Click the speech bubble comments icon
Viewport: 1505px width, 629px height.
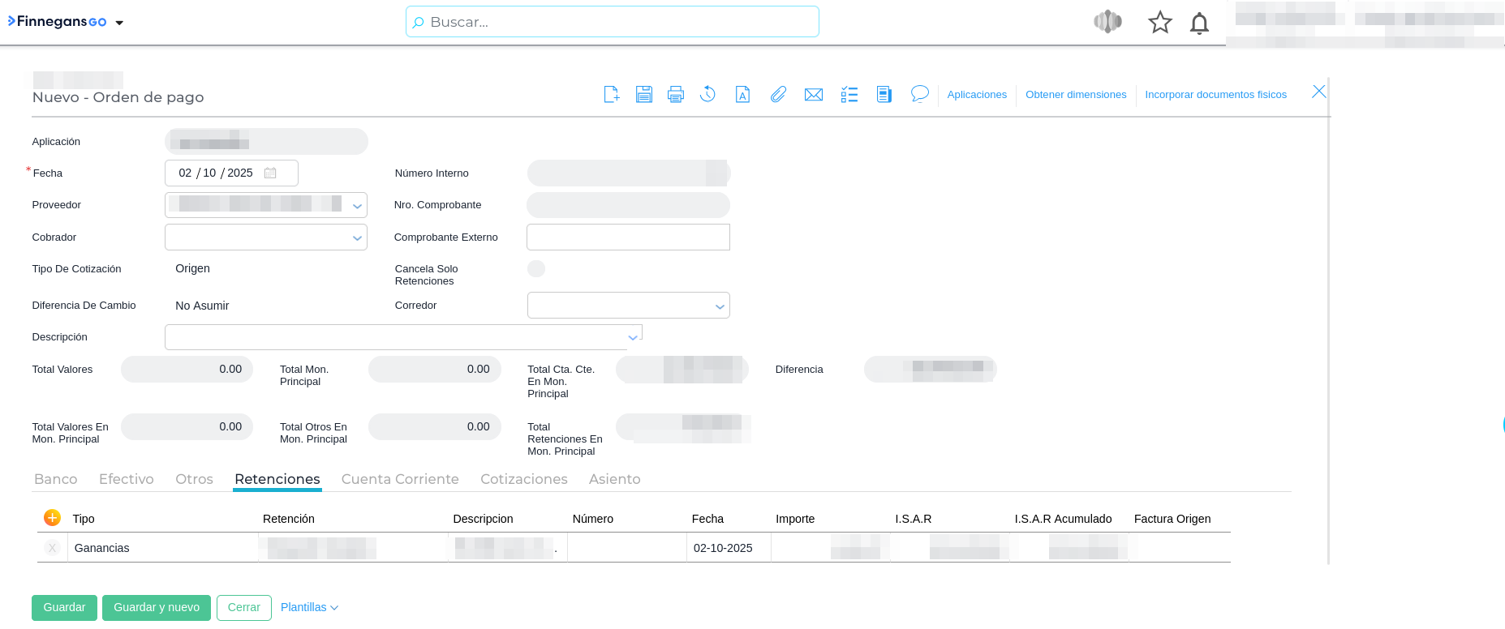coord(919,94)
